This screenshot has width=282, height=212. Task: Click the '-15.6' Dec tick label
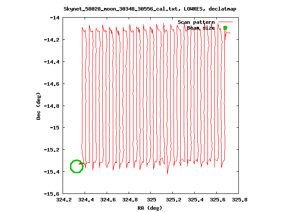coord(52,194)
